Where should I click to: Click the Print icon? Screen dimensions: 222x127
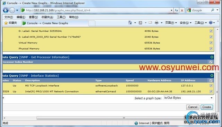156,23
